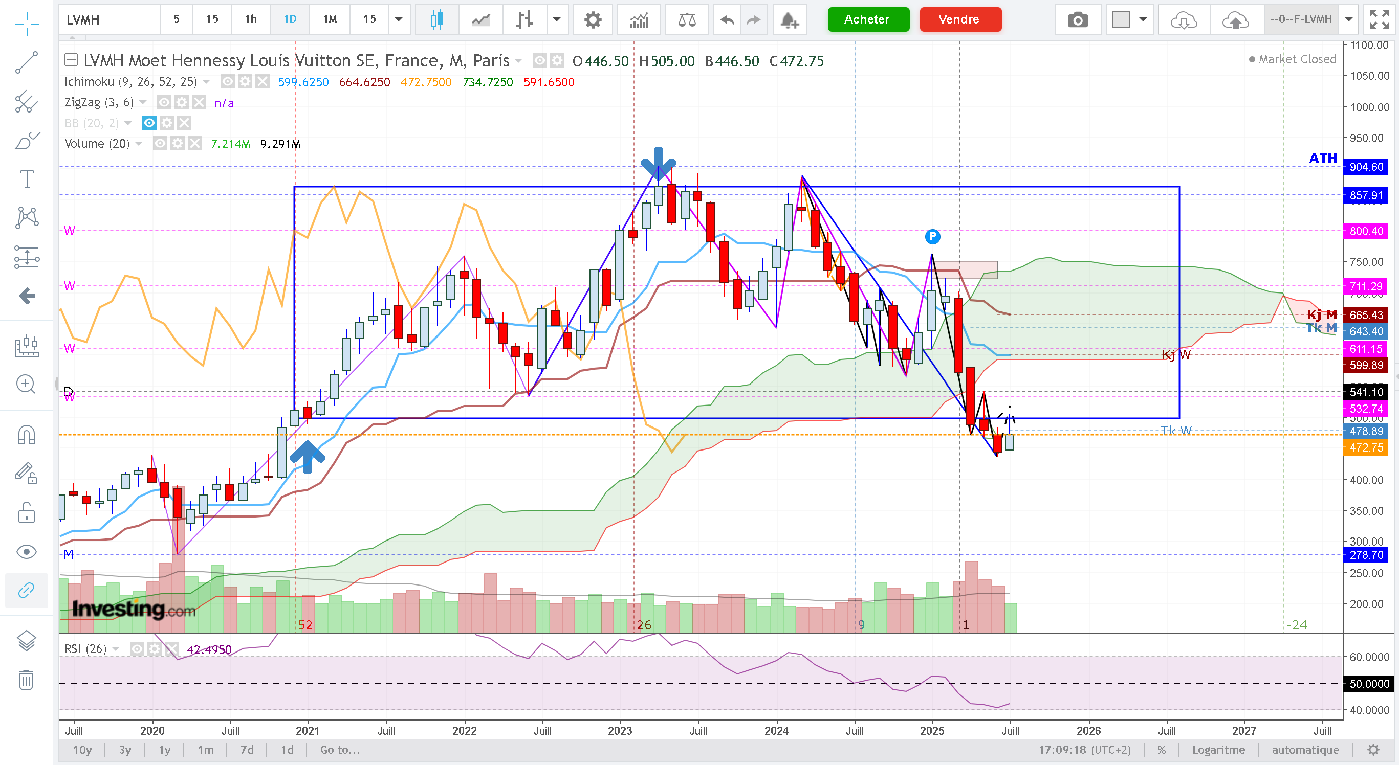Select the Text annotation tool

click(x=26, y=178)
